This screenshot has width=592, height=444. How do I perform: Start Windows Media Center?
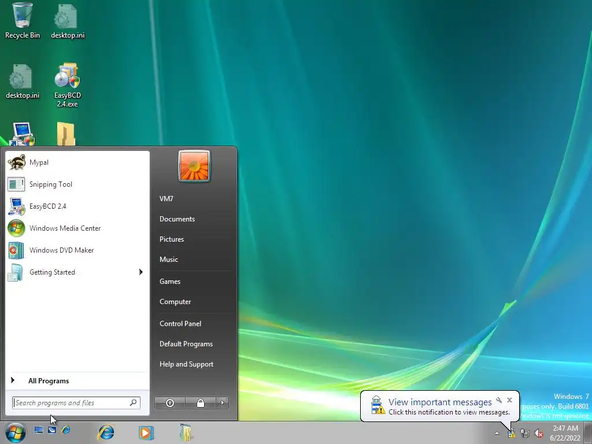[x=77, y=228]
